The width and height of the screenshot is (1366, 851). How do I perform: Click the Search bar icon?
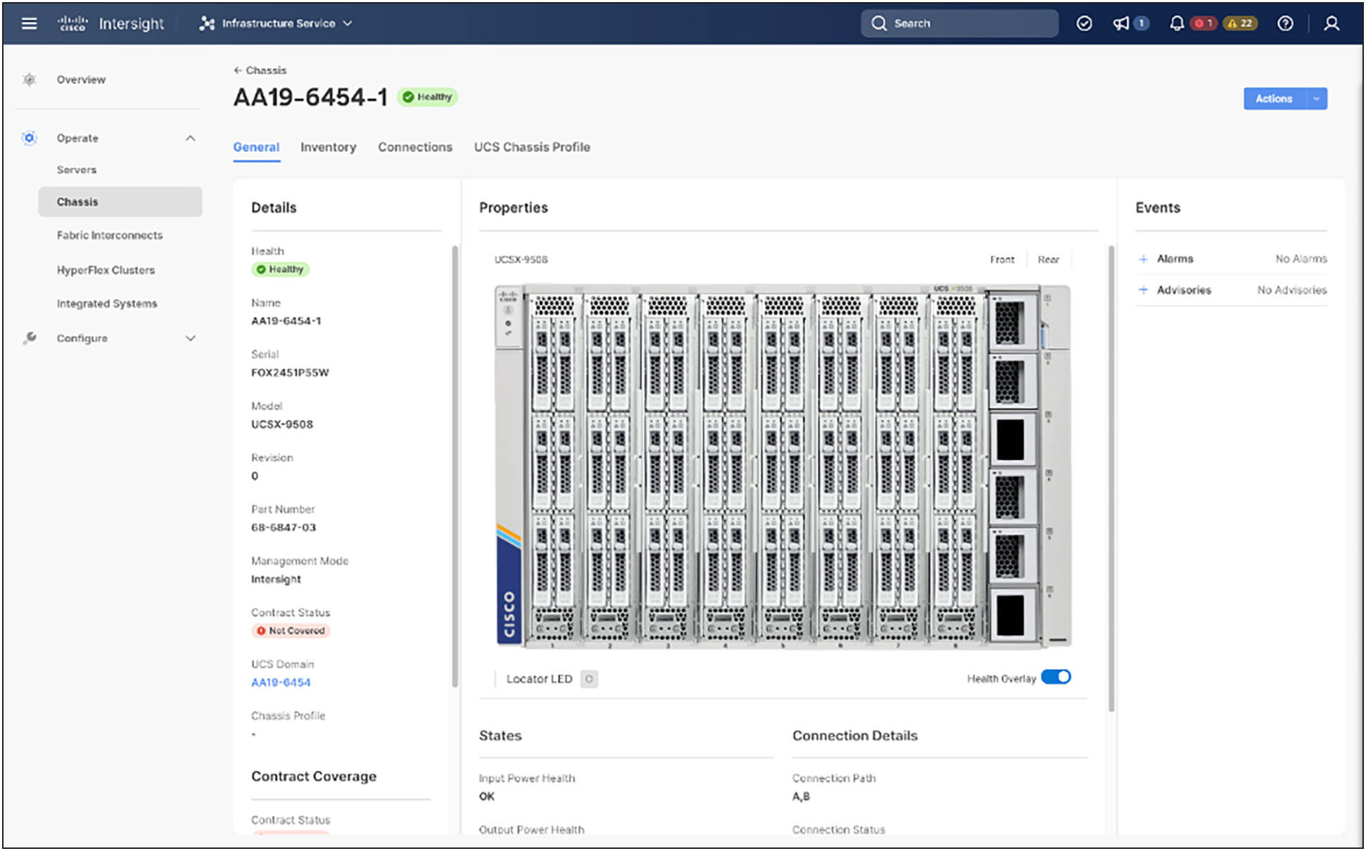tap(877, 23)
